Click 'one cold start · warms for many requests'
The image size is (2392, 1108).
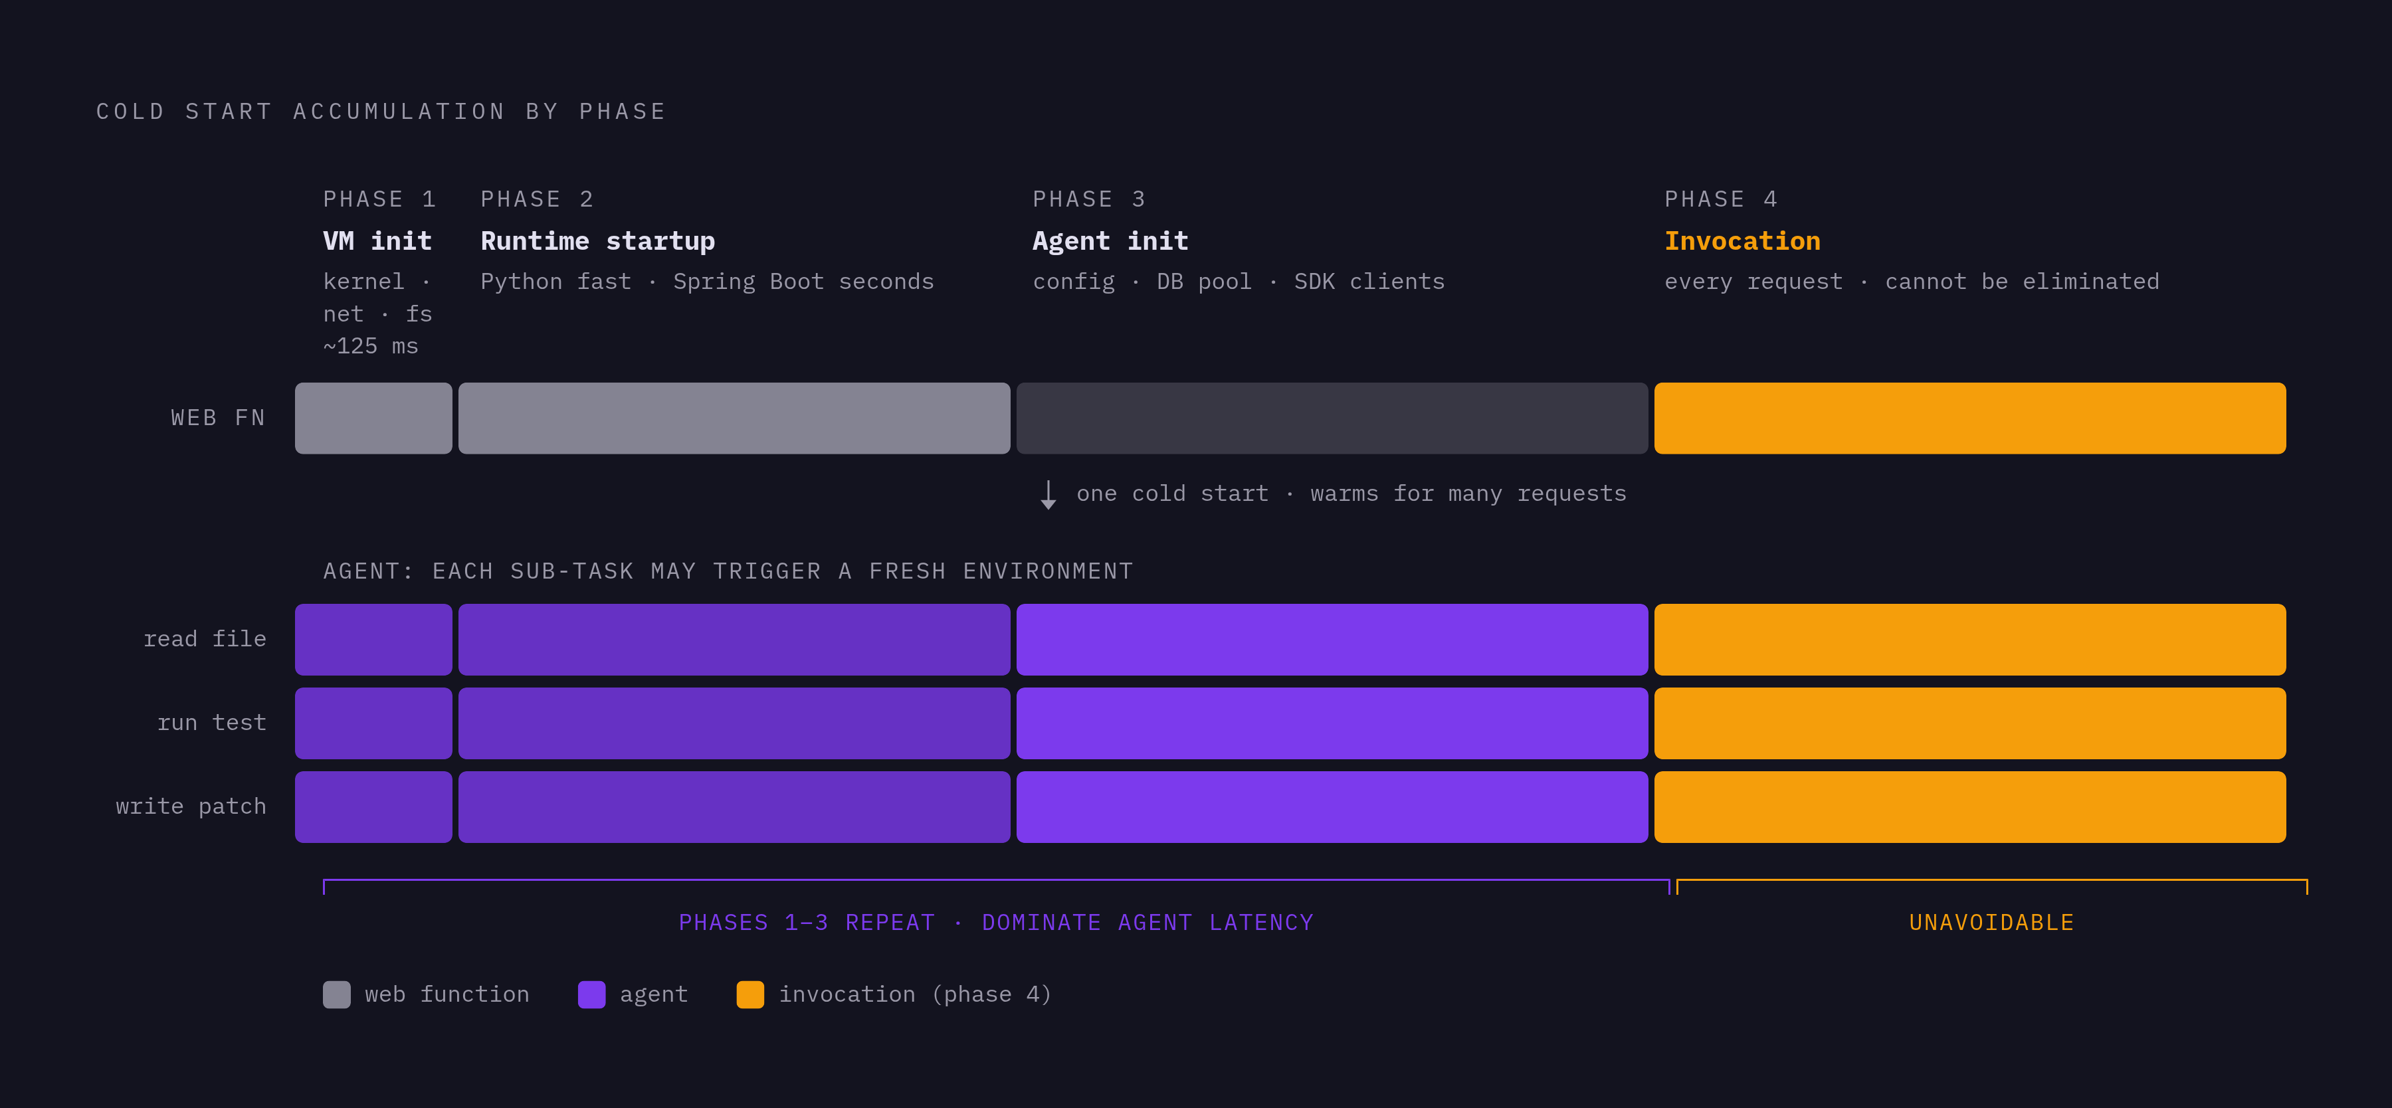point(1351,494)
